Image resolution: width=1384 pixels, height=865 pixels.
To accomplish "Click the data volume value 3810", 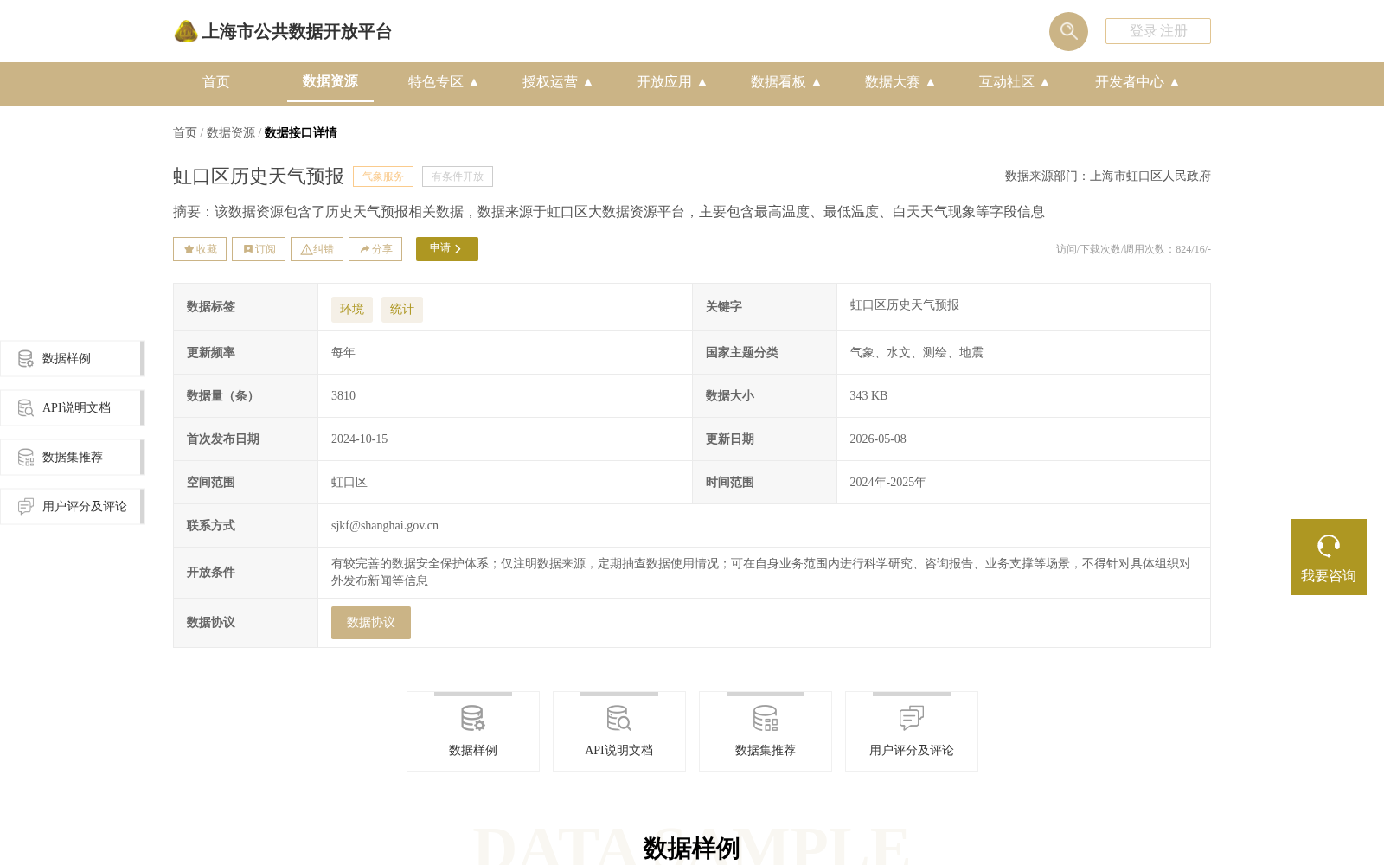I will coord(343,395).
